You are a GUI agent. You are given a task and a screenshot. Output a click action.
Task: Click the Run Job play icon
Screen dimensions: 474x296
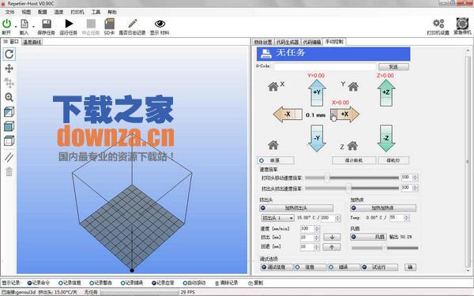click(69, 24)
